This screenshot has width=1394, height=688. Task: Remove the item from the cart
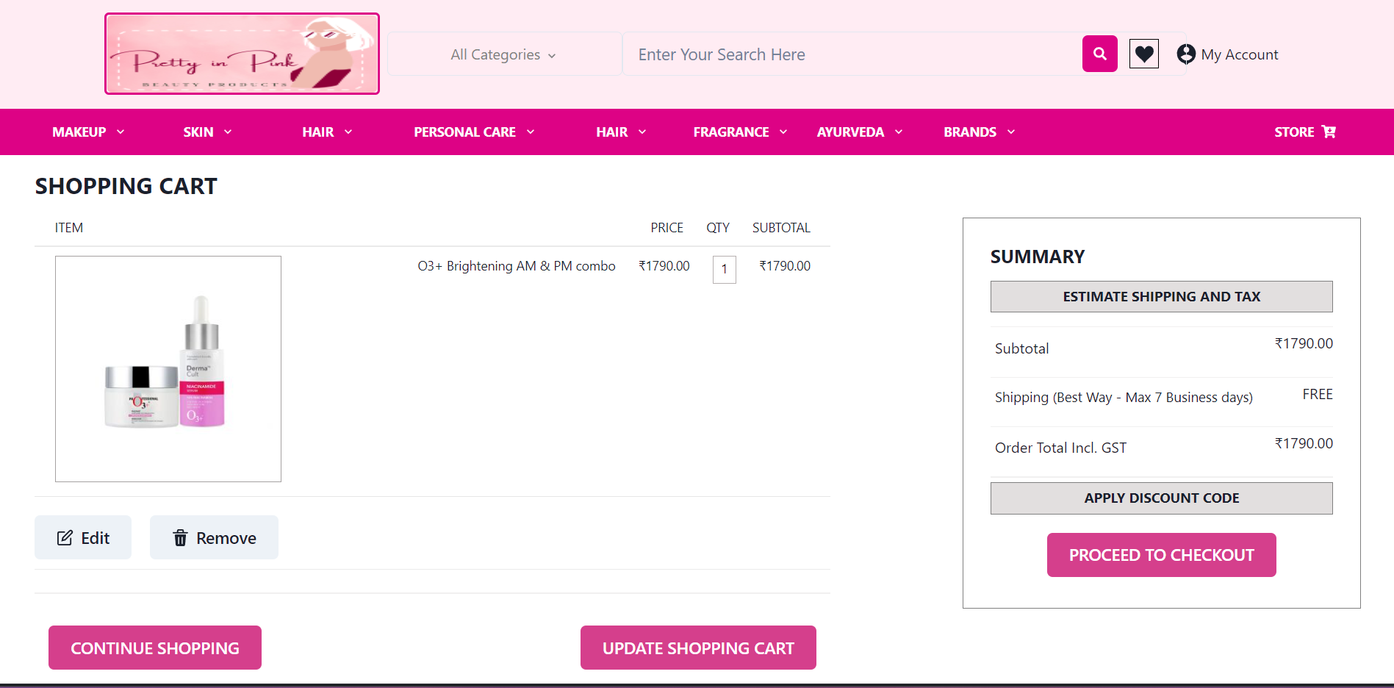pyautogui.click(x=214, y=537)
